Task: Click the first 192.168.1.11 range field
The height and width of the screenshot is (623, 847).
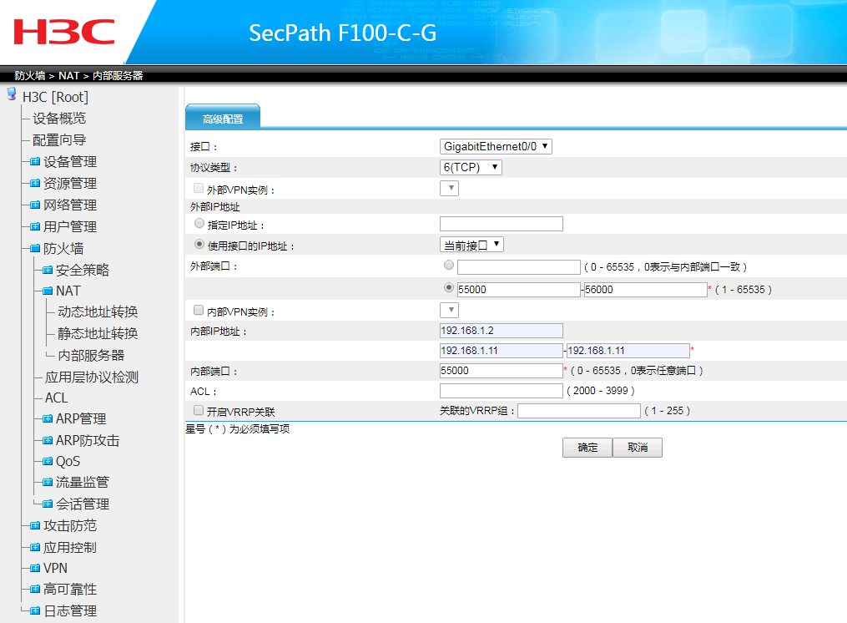Action: click(502, 351)
